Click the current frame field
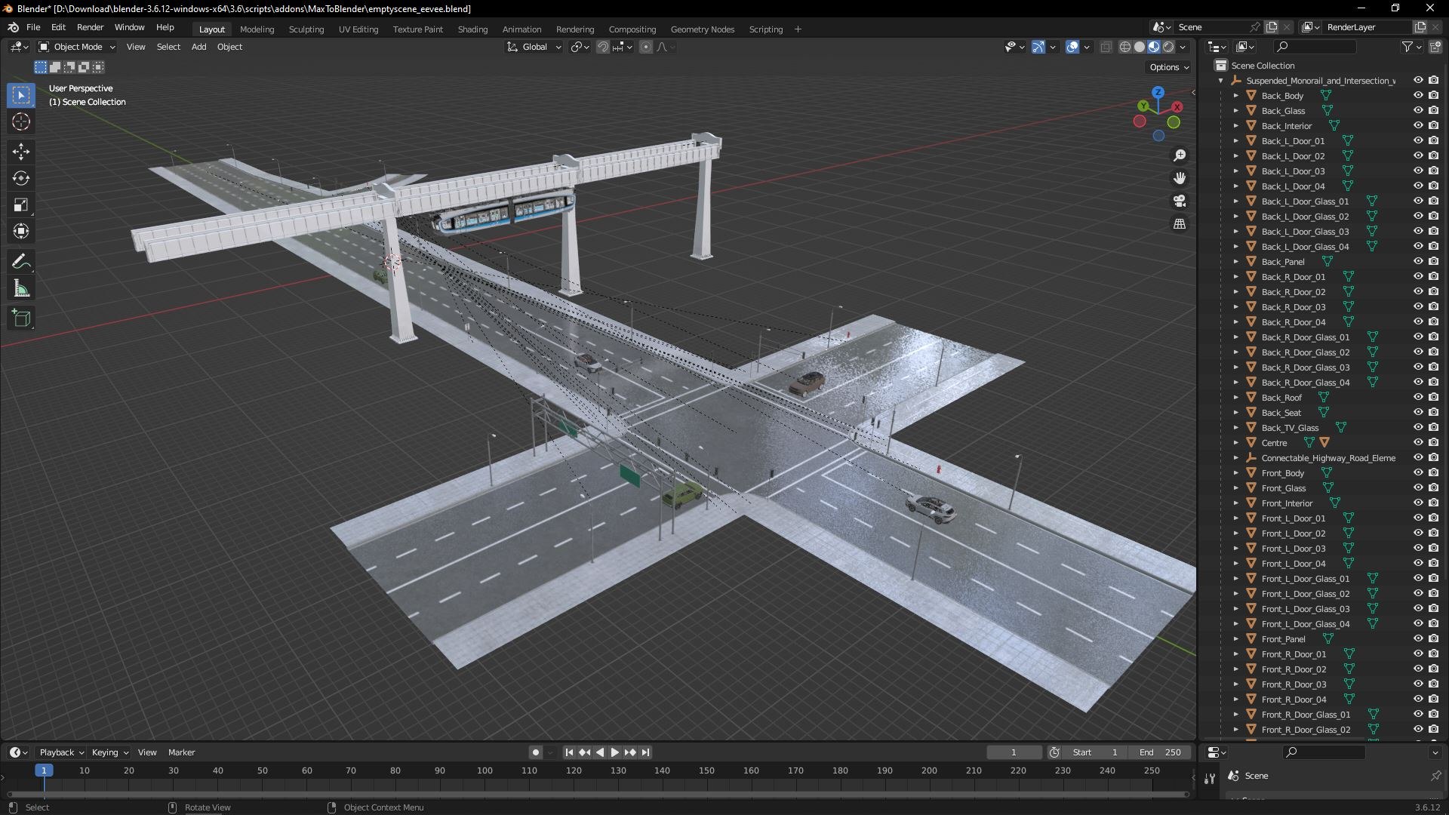Image resolution: width=1449 pixels, height=815 pixels. pyautogui.click(x=1014, y=752)
